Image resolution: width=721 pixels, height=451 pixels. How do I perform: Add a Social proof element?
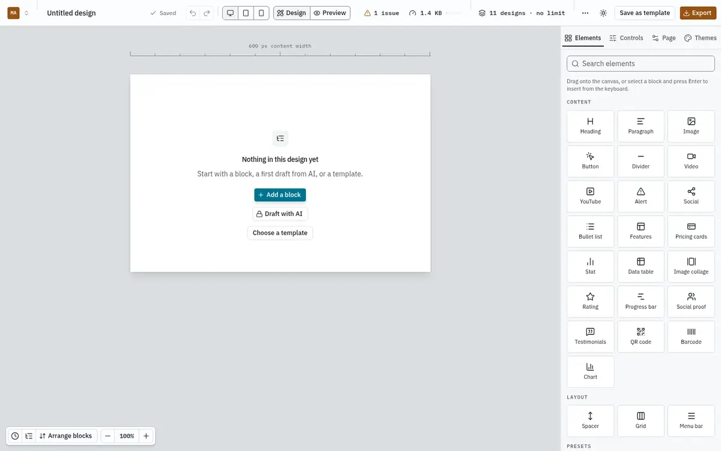coord(691,302)
